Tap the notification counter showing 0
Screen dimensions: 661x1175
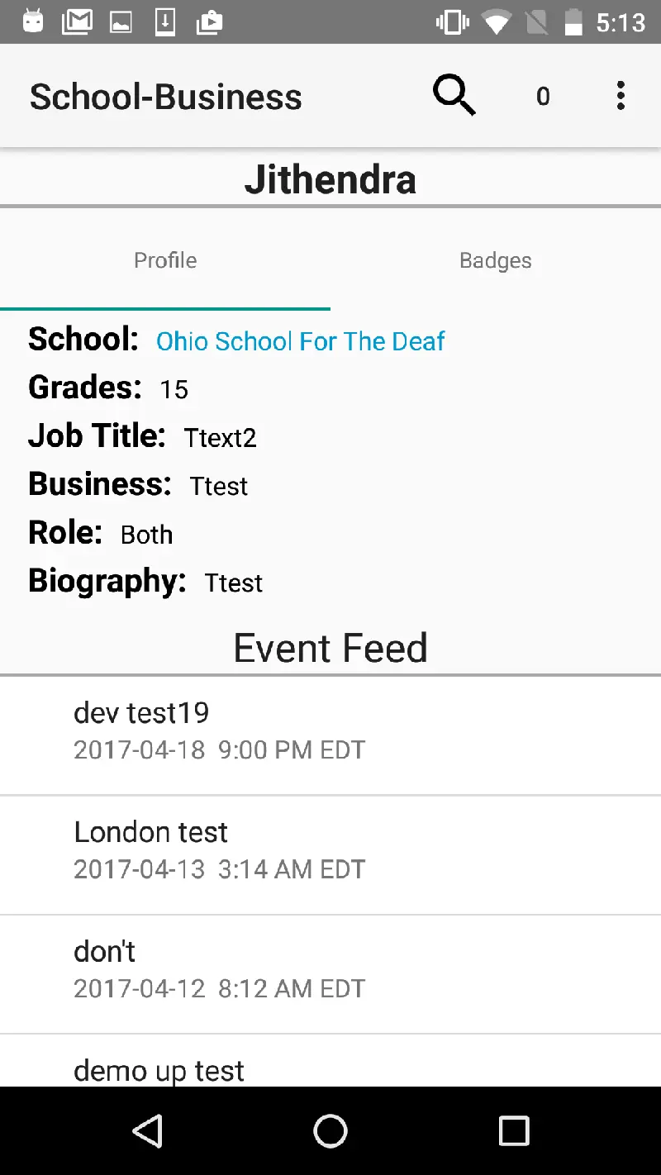pyautogui.click(x=543, y=97)
